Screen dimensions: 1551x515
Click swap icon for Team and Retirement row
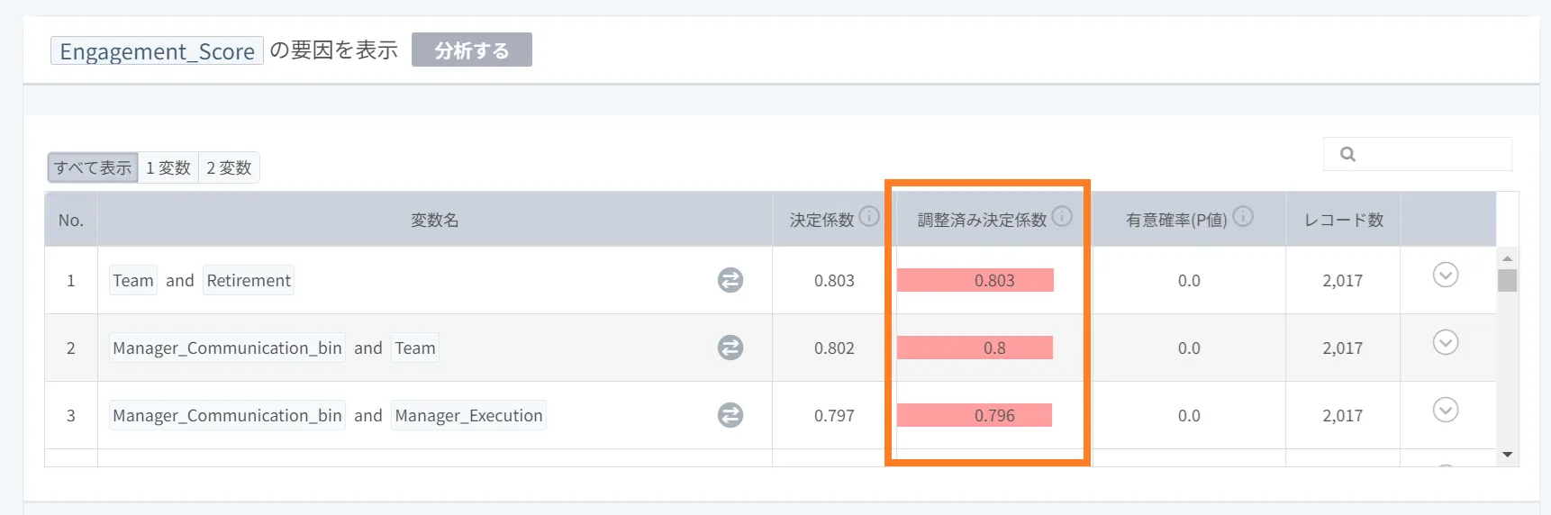point(730,280)
